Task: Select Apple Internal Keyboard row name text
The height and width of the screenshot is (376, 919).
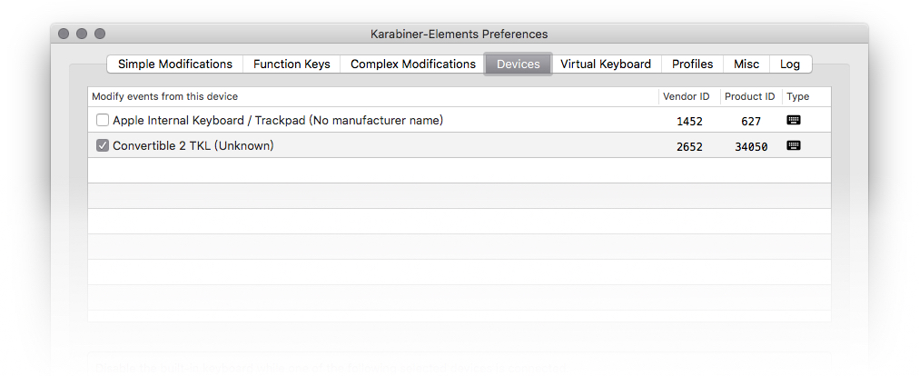Action: [x=278, y=120]
